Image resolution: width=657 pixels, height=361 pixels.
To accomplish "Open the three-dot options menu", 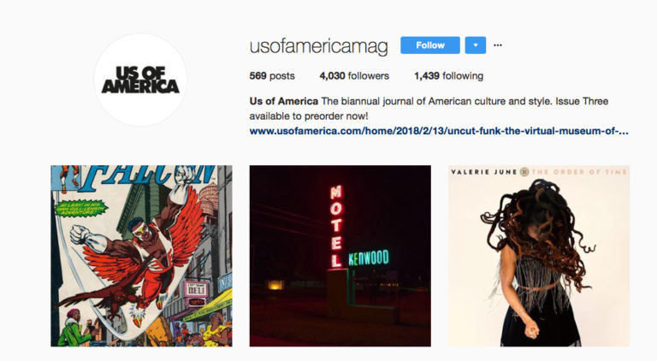I will [498, 45].
